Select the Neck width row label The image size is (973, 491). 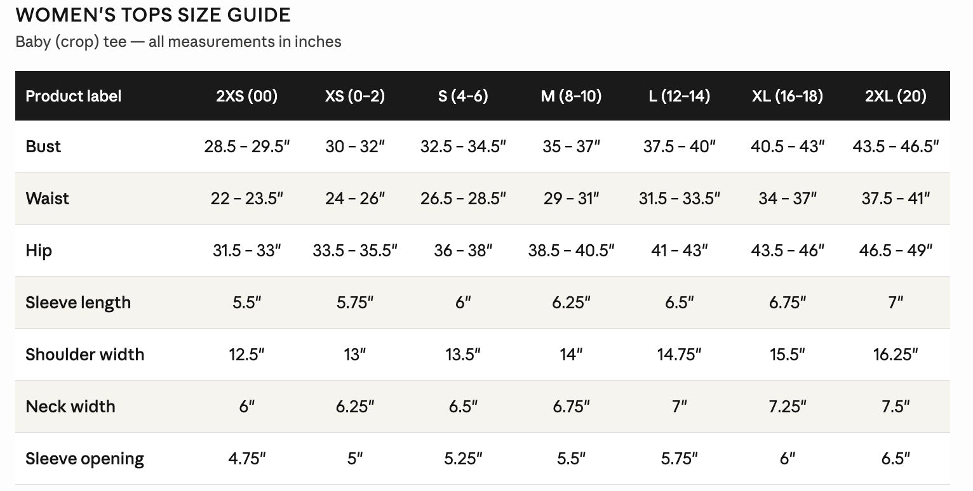click(70, 407)
